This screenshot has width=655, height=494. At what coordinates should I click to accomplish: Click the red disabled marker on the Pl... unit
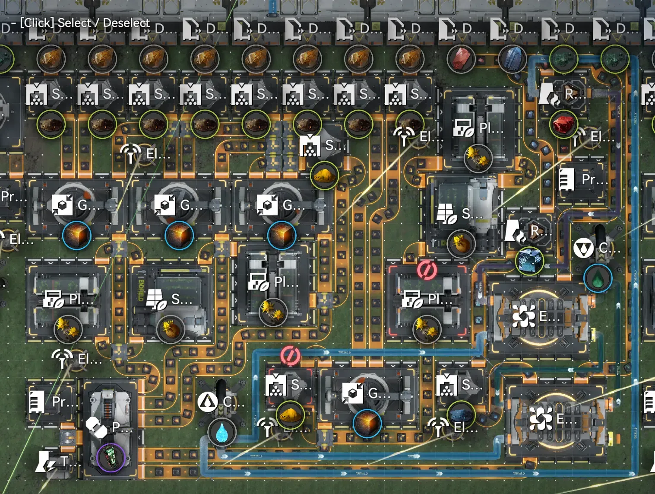coord(427,270)
